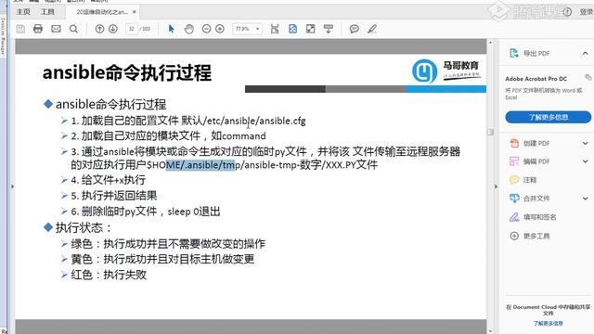Click the line 4. 给文件+x执行

[x=109, y=180]
